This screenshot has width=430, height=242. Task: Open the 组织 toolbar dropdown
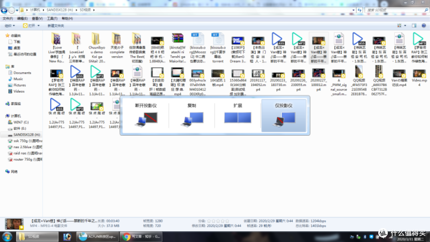[x=10, y=25]
